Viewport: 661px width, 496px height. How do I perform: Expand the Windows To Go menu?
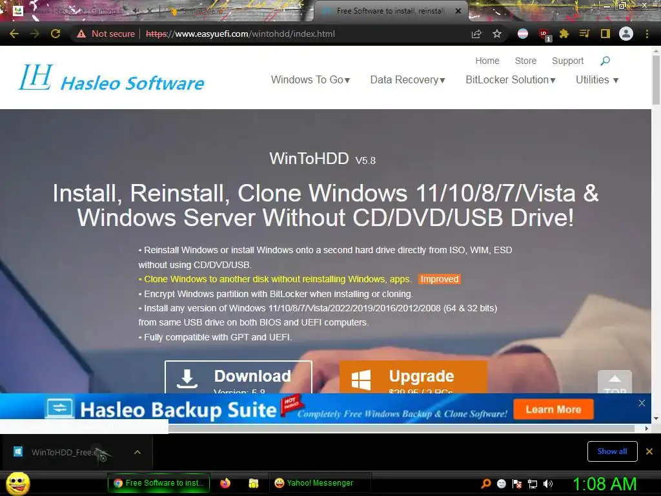coord(310,79)
